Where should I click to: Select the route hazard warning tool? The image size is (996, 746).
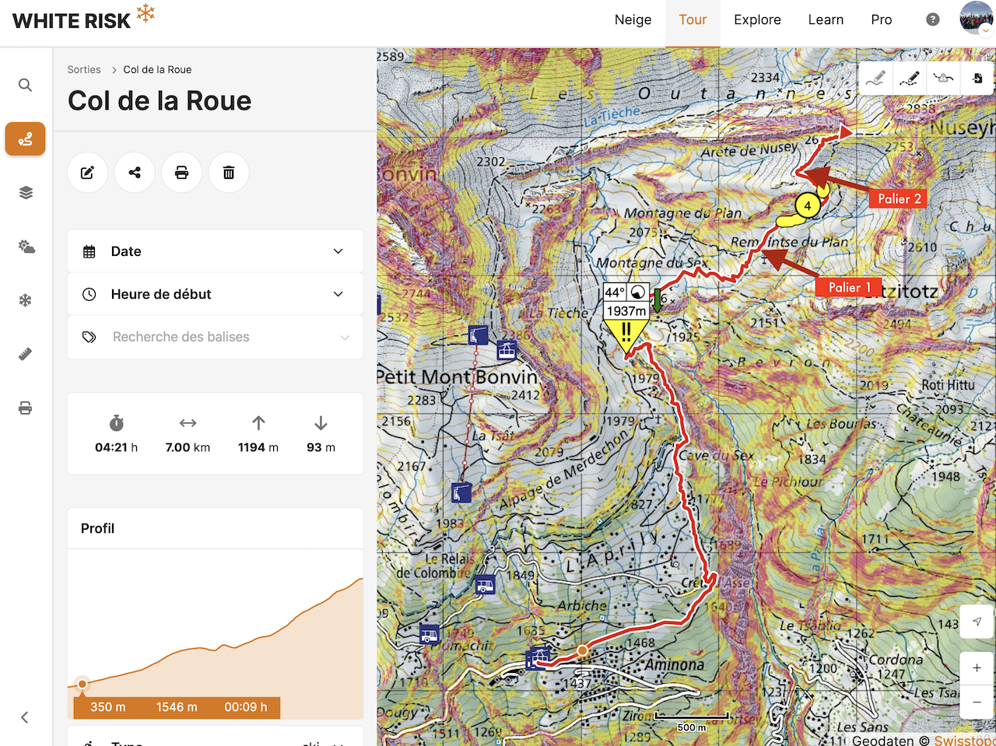coord(943,79)
